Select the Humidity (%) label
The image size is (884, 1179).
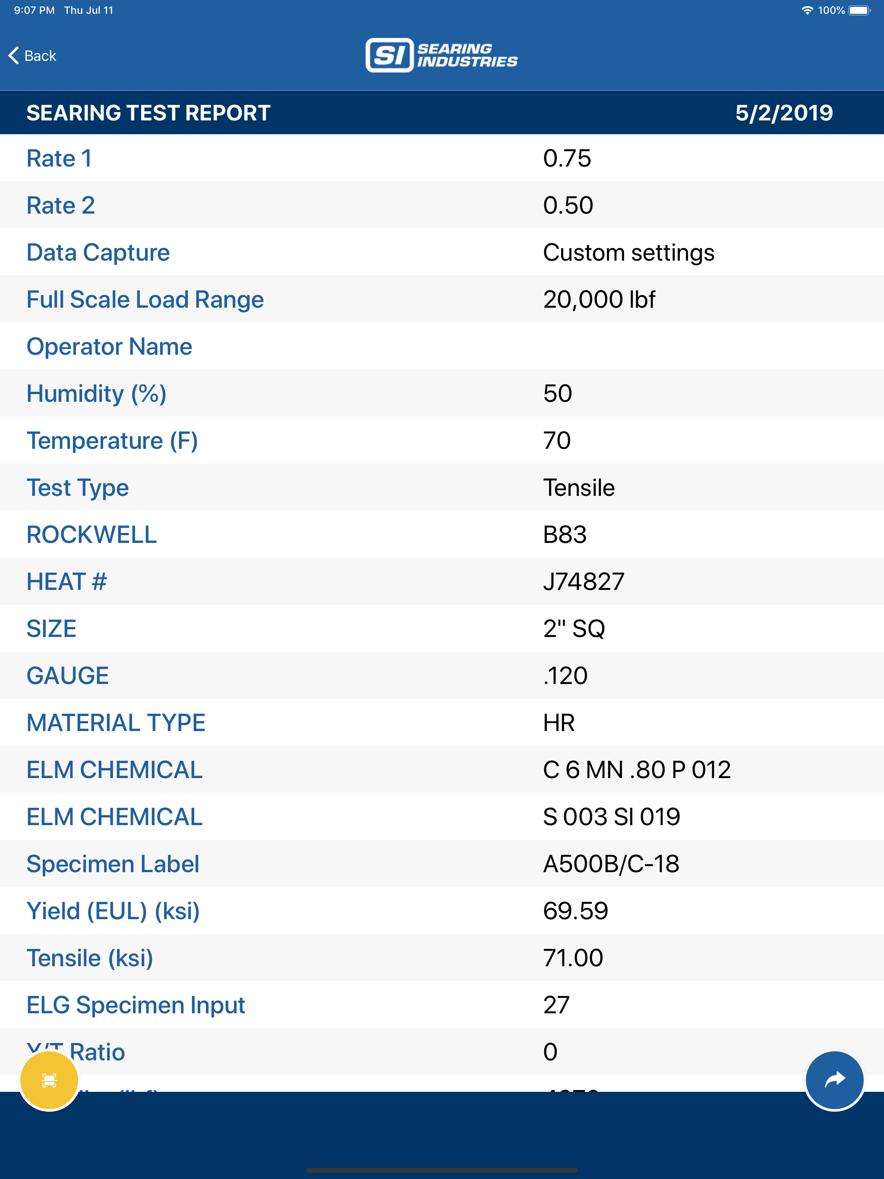pyautogui.click(x=97, y=394)
